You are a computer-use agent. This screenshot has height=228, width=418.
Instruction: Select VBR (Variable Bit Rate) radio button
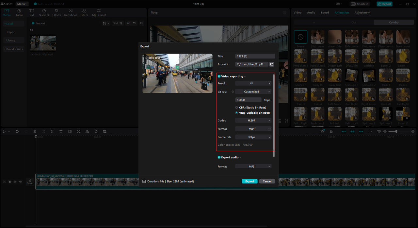point(236,113)
